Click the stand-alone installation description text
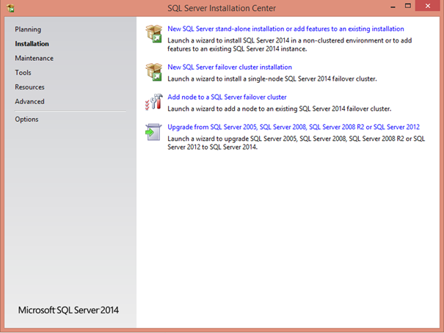The height and width of the screenshot is (333, 444). pyautogui.click(x=290, y=45)
